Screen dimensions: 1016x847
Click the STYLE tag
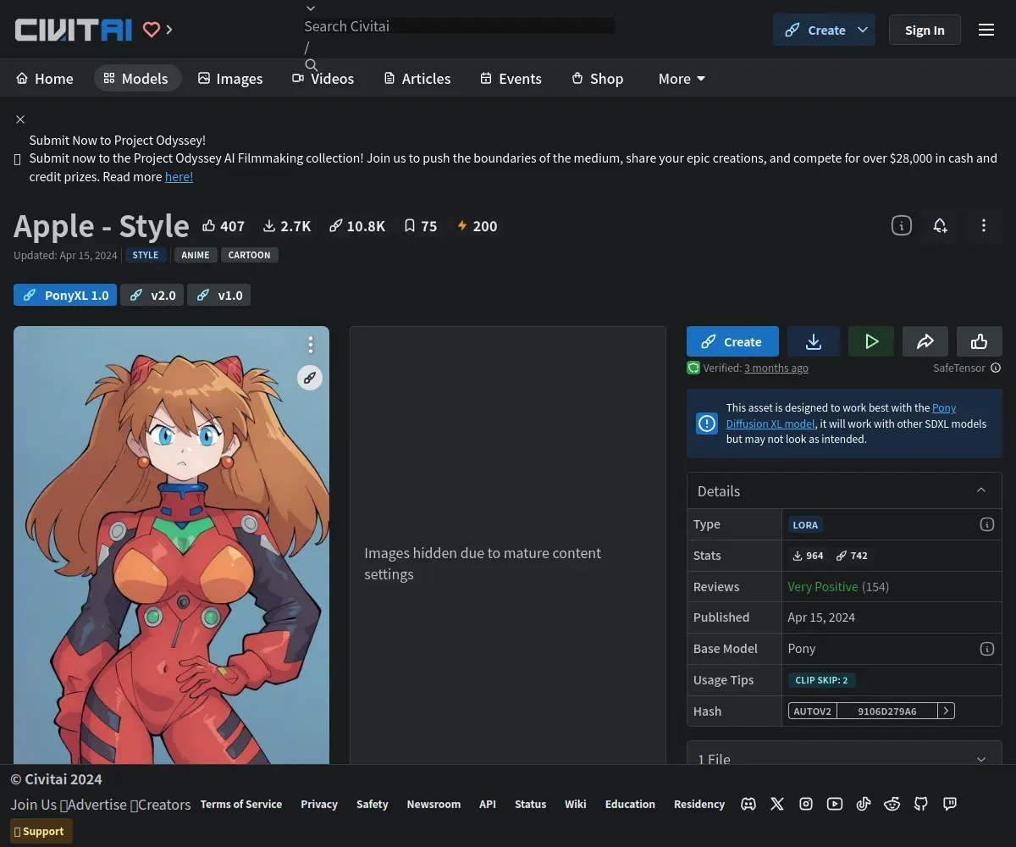(146, 255)
